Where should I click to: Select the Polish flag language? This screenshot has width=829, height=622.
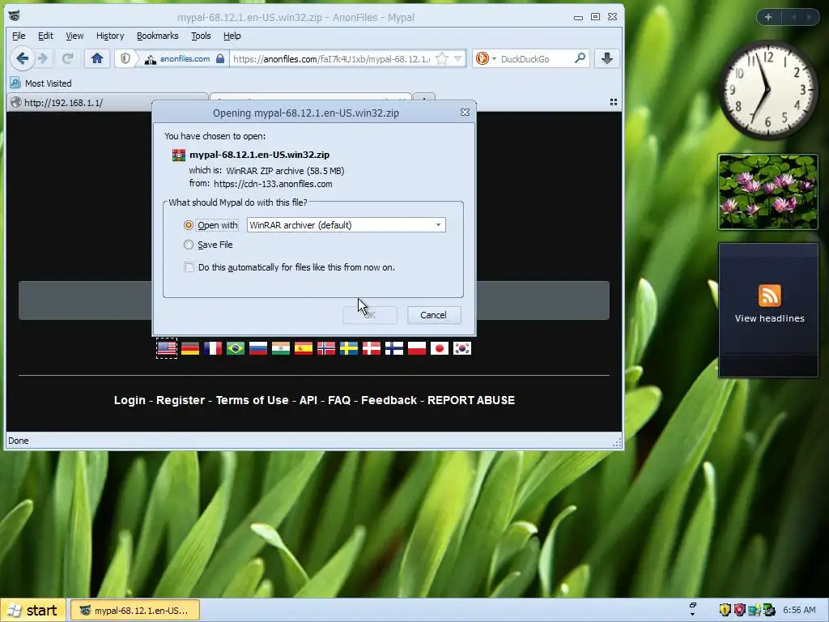[417, 348]
